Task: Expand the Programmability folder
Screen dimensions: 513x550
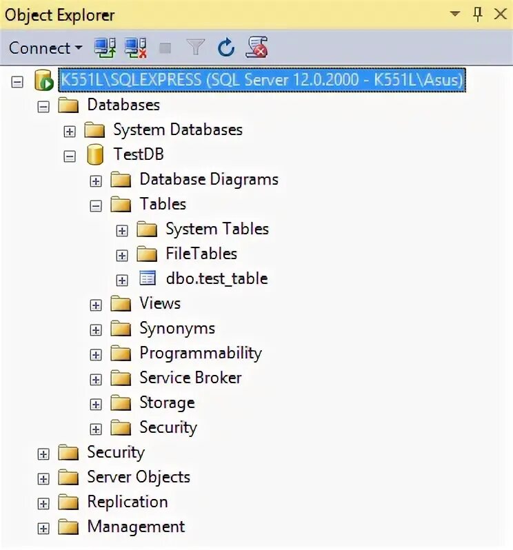Action: click(x=95, y=355)
